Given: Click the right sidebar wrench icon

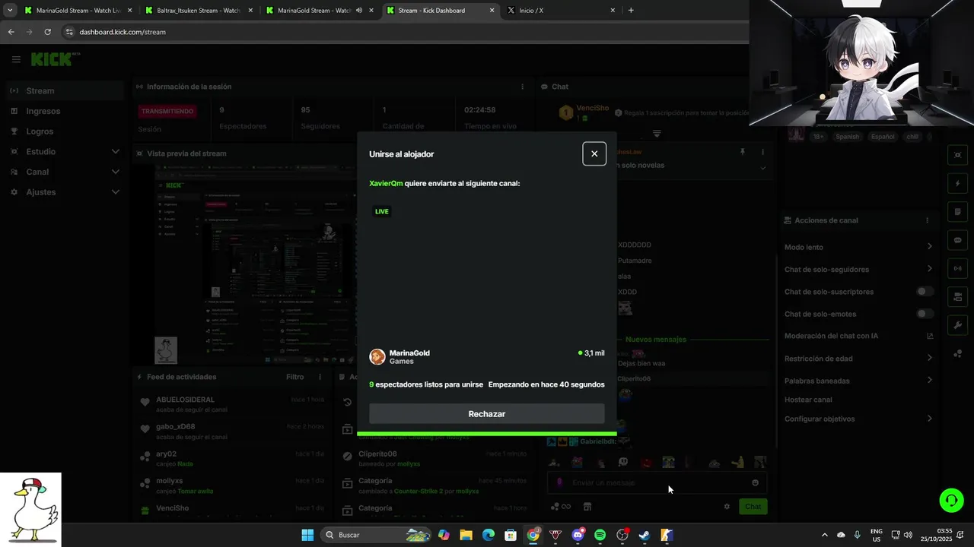Looking at the screenshot, I should pyautogui.click(x=958, y=325).
